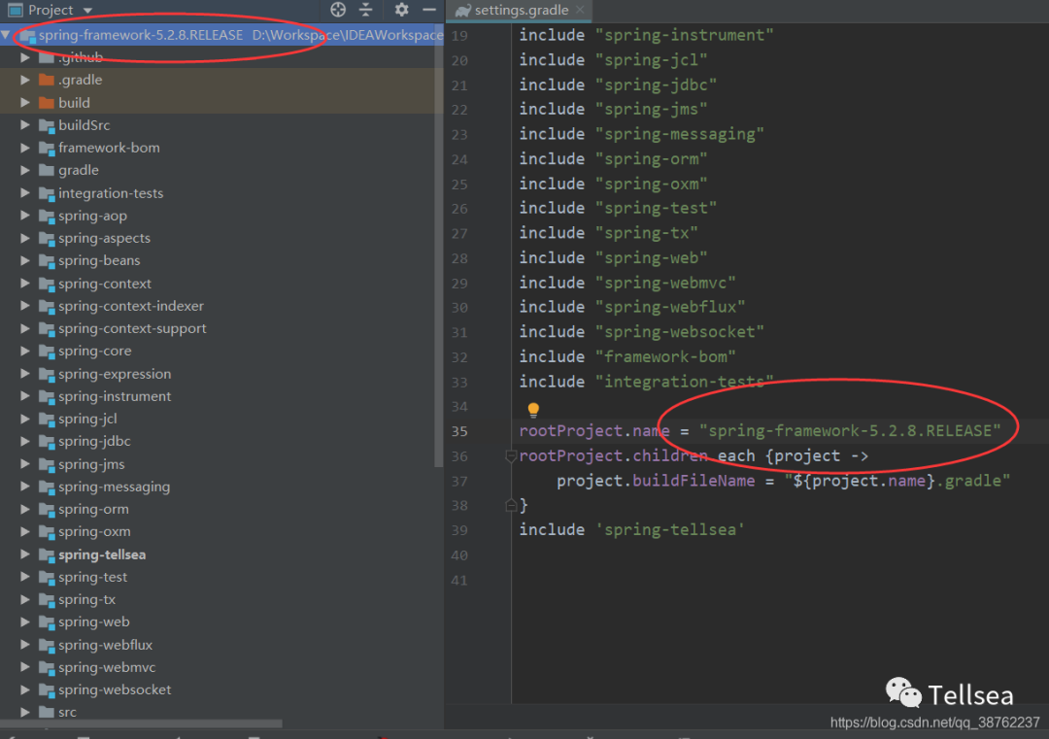Click line number 39 in the gutter
The width and height of the screenshot is (1049, 739).
pos(458,530)
